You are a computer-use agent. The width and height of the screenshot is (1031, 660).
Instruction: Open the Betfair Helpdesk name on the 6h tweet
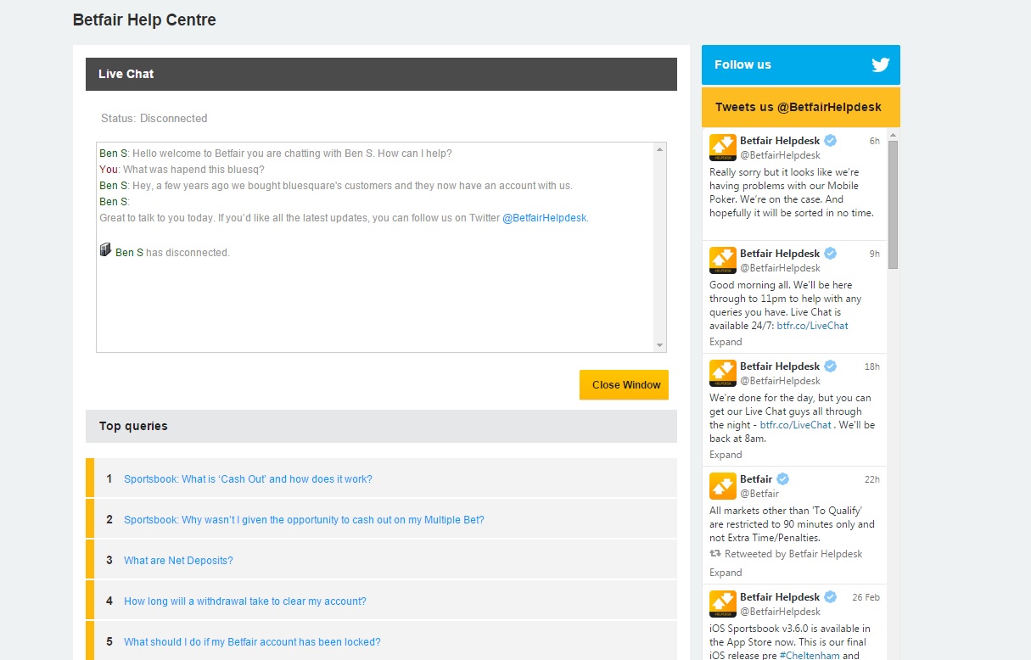pos(780,141)
